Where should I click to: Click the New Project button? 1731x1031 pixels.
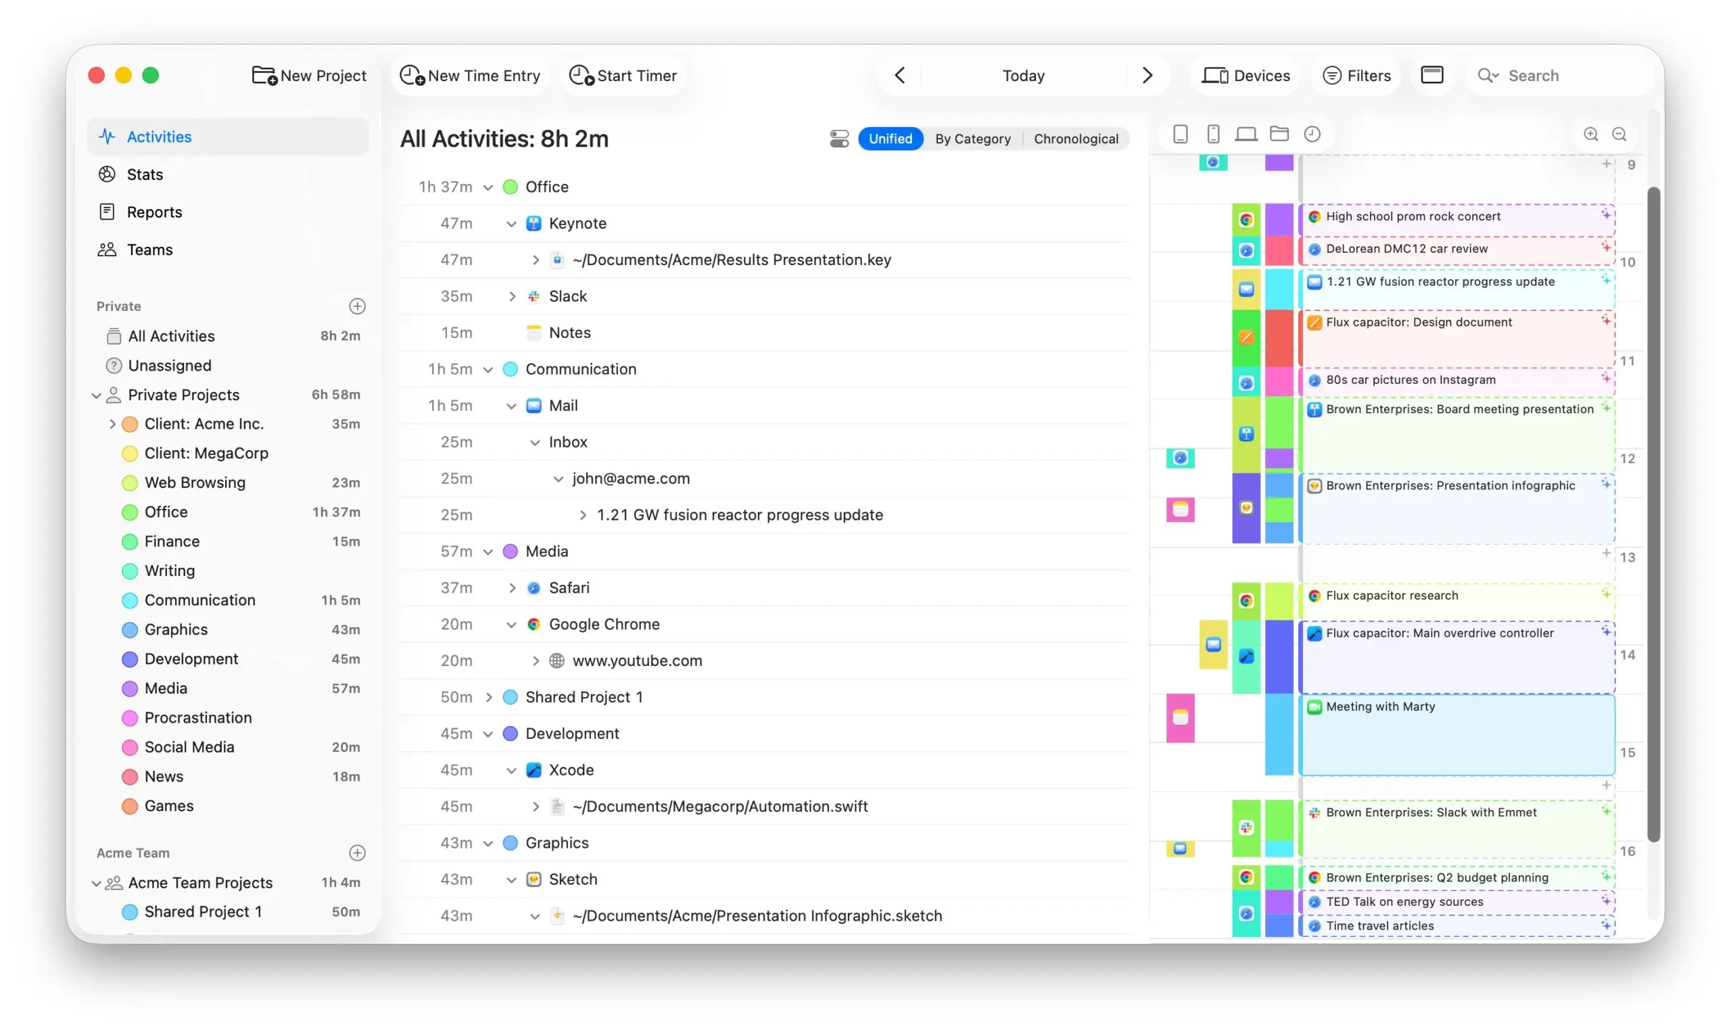[308, 75]
